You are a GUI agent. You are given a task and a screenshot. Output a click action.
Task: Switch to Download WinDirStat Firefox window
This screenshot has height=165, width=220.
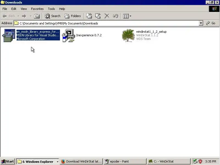[81, 161]
